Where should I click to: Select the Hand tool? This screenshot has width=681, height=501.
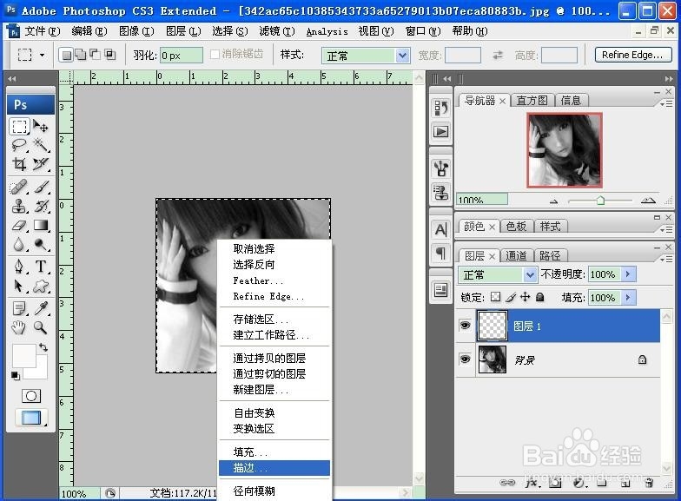pos(19,326)
